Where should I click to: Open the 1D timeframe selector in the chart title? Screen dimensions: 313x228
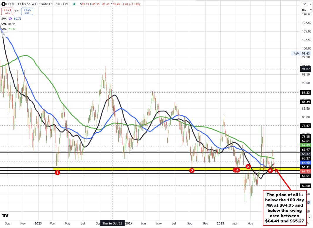point(58,4)
